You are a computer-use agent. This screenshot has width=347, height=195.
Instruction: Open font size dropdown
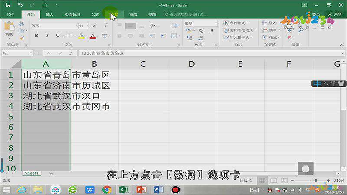88,26
